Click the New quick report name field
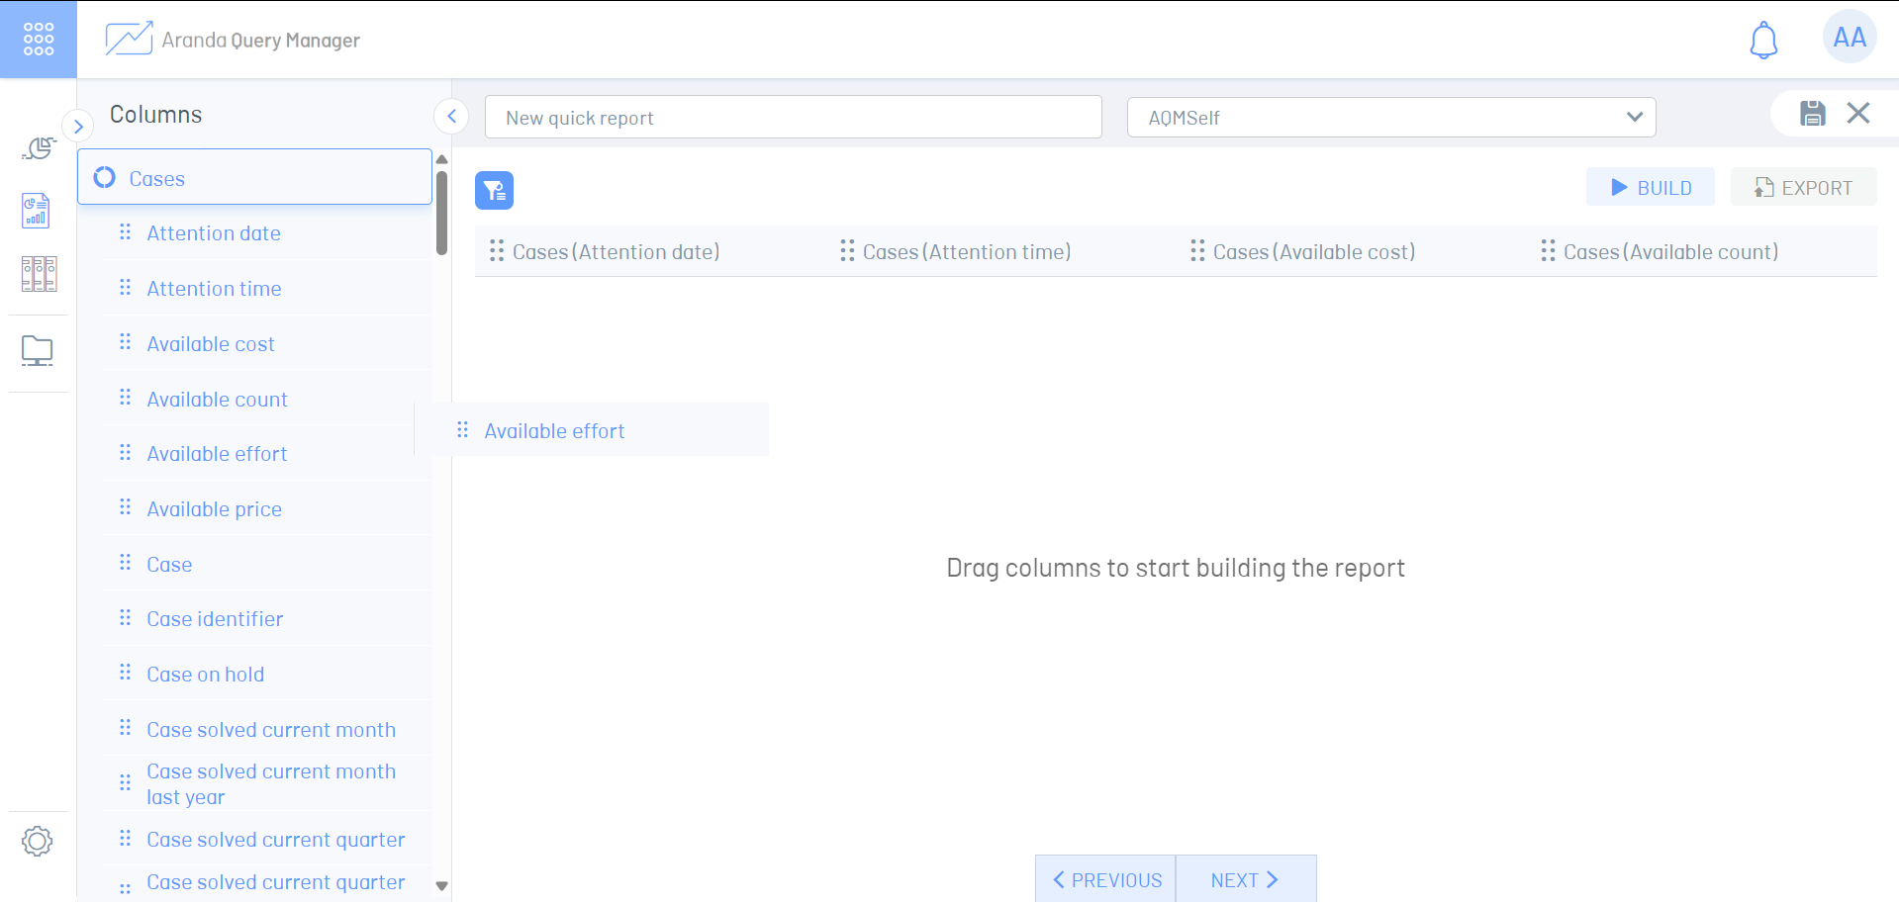Screen dimensions: 1899x905 tap(793, 118)
